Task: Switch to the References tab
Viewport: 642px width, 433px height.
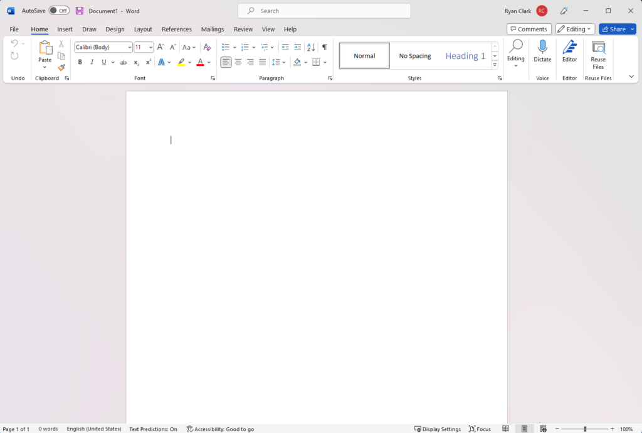Action: tap(176, 29)
